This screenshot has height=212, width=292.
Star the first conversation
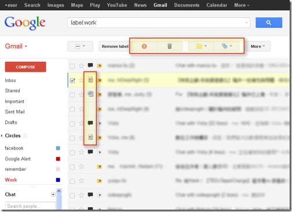[x=81, y=66]
